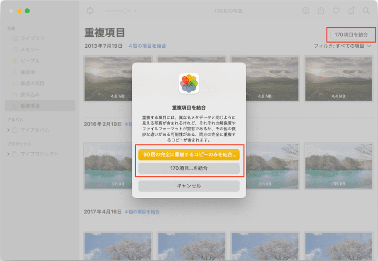
Task: Click the 重複項目 page title
Action: (104, 33)
